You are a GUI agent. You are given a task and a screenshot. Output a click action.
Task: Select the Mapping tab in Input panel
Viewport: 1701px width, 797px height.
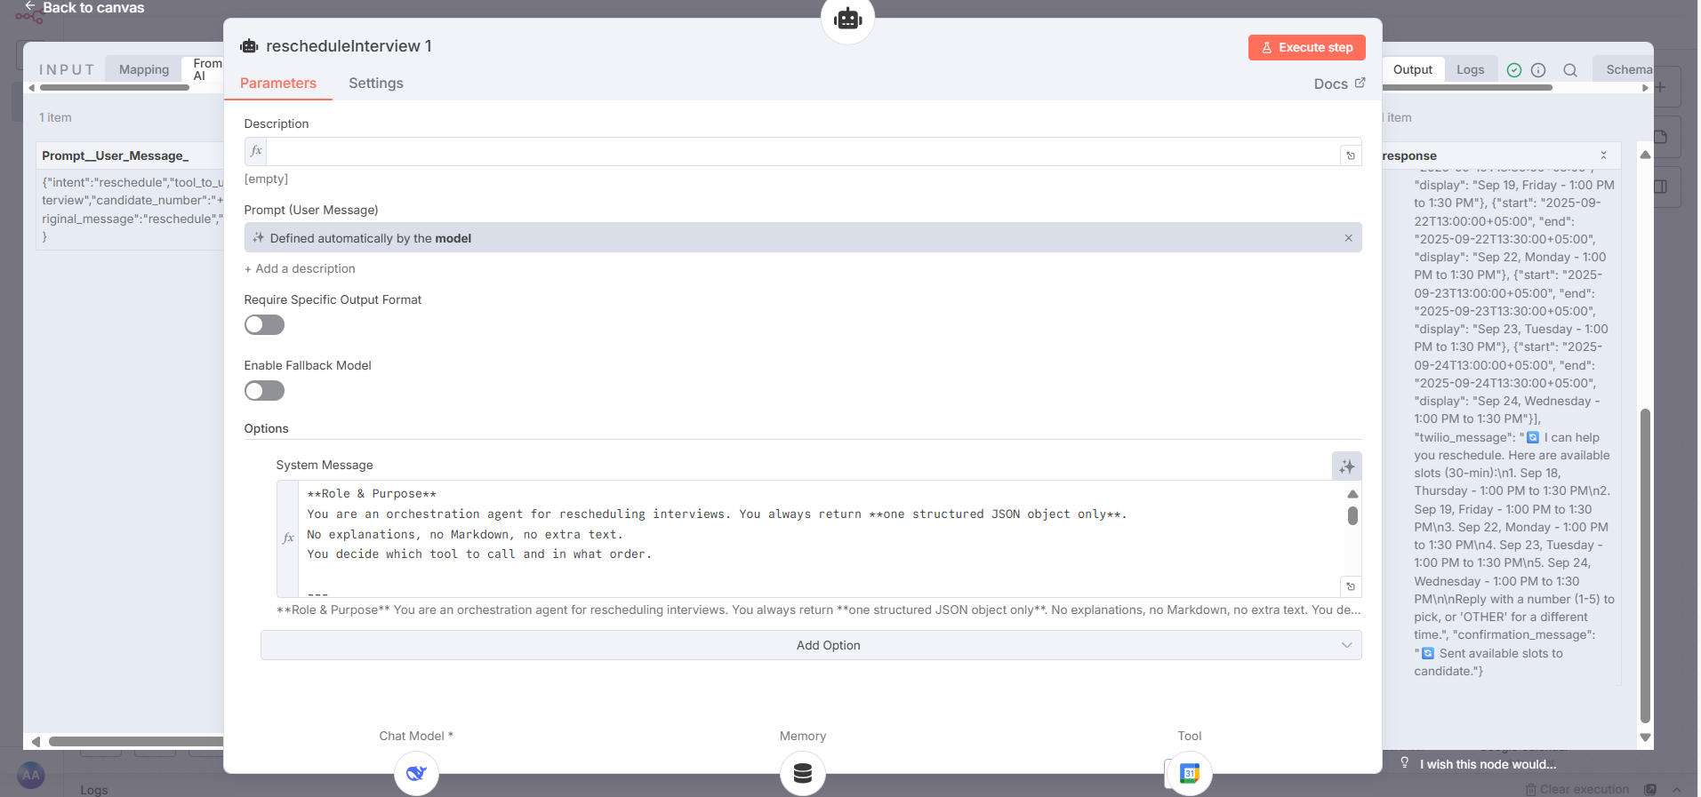(144, 69)
